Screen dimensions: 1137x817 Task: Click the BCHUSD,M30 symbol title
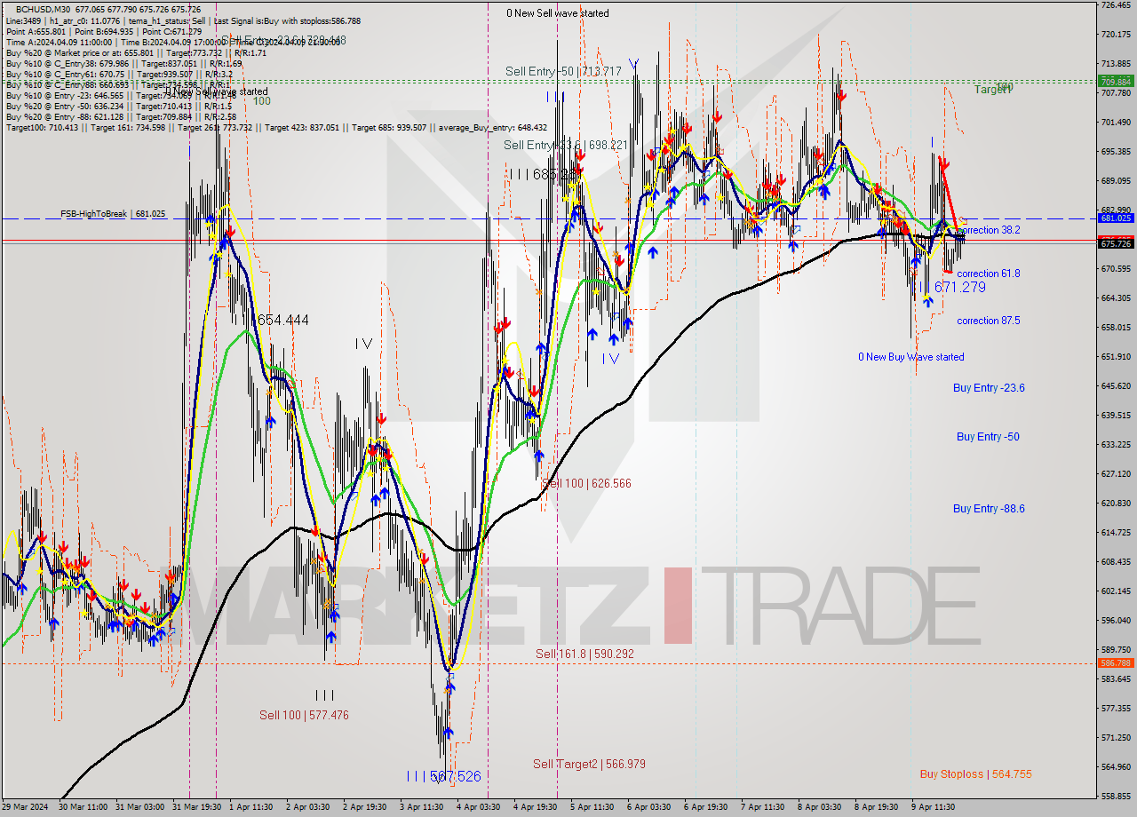click(42, 9)
